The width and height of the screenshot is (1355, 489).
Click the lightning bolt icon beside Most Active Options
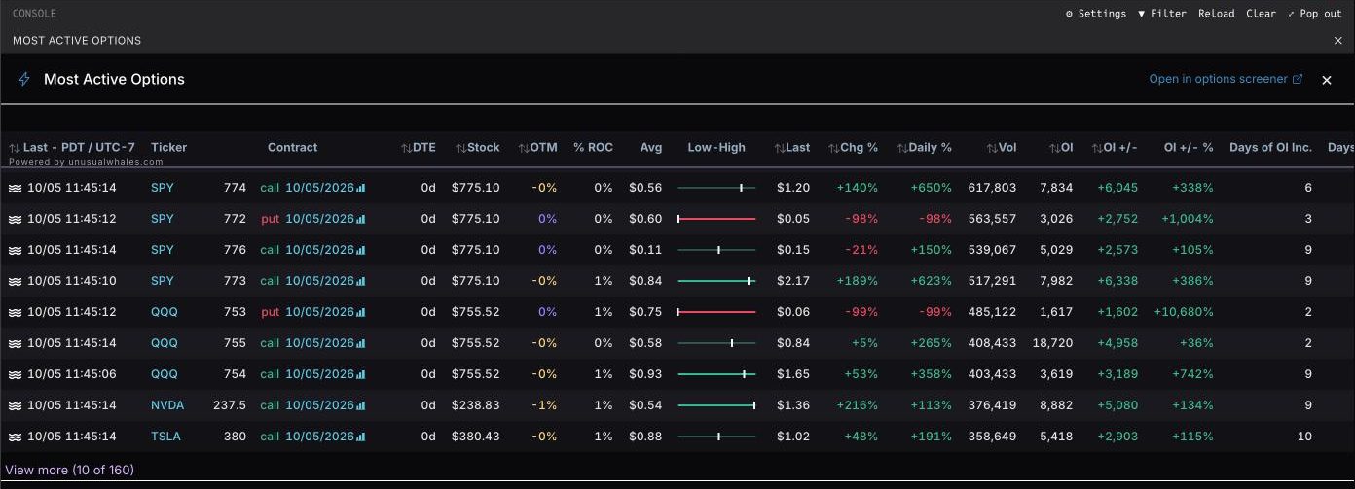tap(25, 80)
